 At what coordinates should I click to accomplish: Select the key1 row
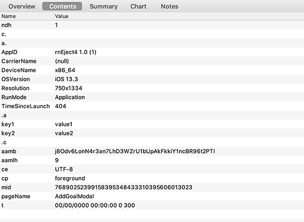coord(152,124)
